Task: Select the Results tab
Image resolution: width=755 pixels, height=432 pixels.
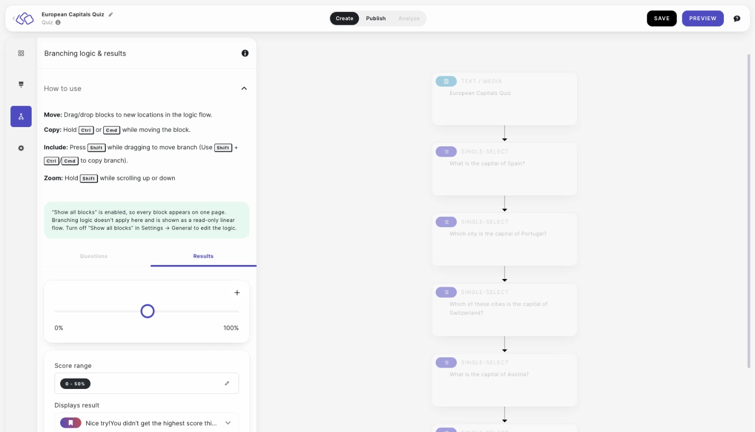Action: (x=203, y=256)
